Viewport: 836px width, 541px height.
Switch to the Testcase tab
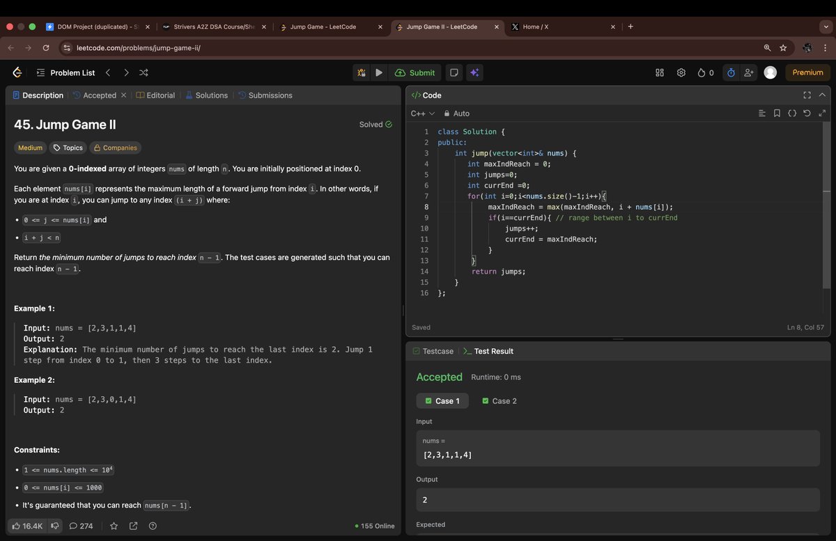tap(433, 352)
